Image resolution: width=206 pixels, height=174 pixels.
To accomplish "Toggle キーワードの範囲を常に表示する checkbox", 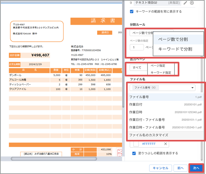I will tap(132, 11).
